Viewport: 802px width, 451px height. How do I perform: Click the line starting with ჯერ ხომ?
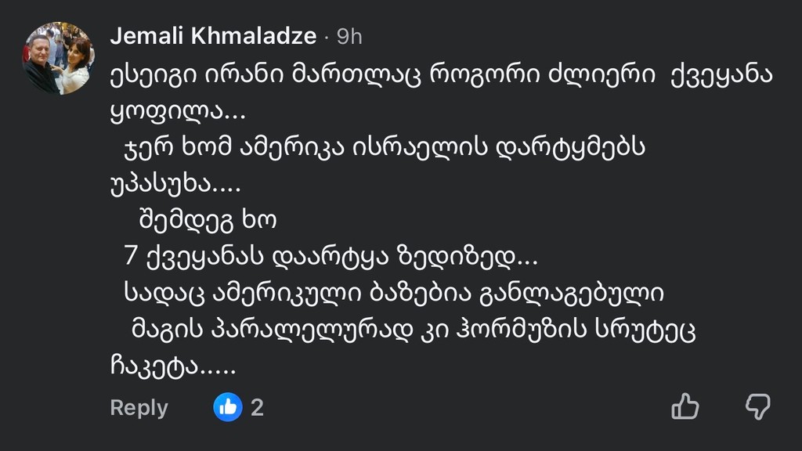tap(385, 149)
